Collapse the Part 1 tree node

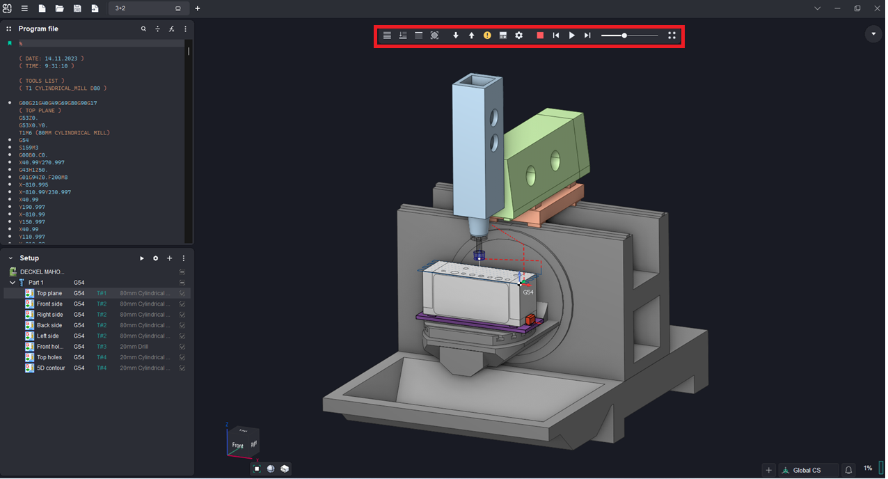(x=13, y=283)
